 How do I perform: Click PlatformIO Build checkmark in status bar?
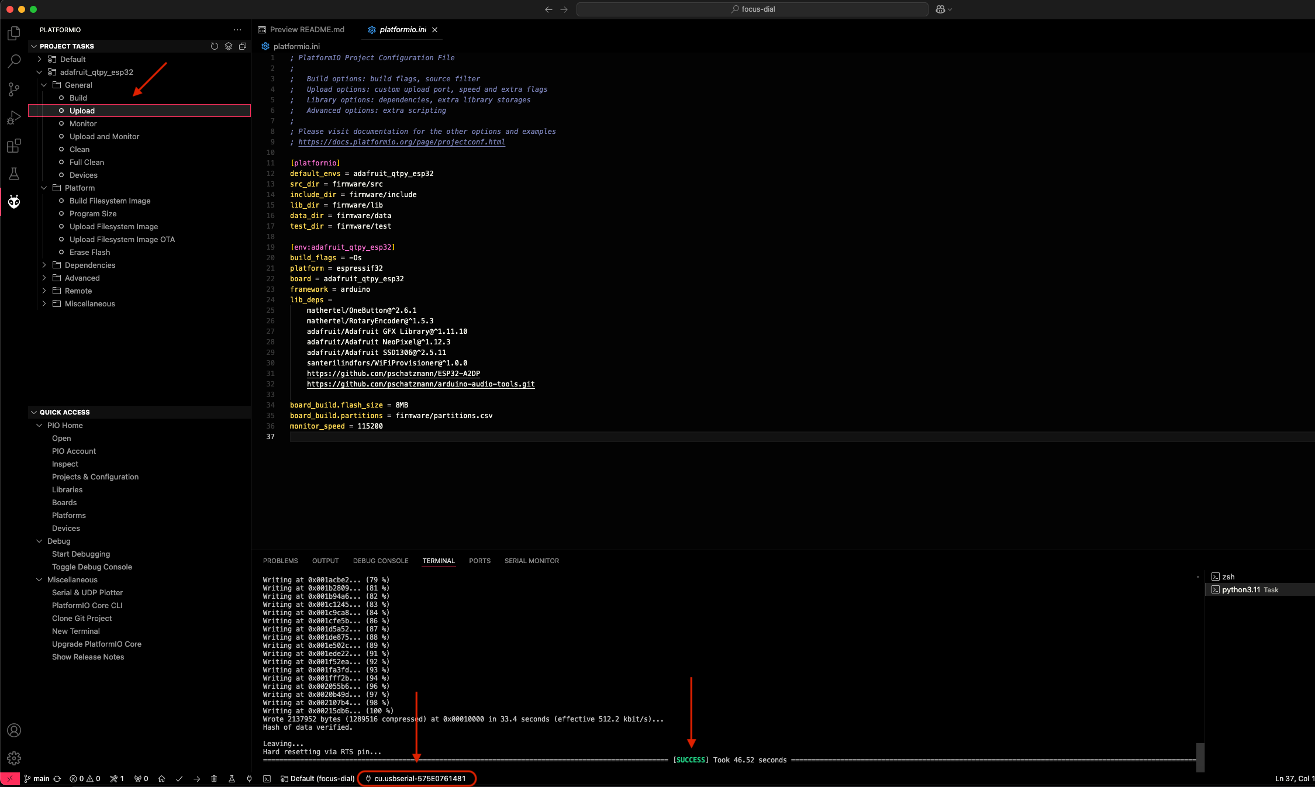(180, 779)
